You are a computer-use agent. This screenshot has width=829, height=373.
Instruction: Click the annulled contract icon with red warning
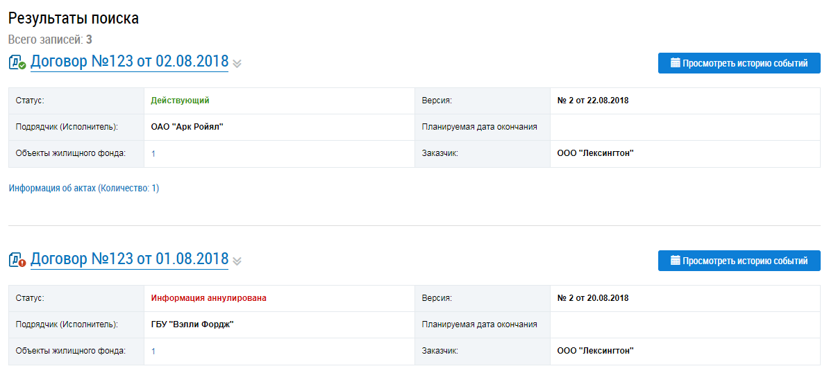click(17, 260)
